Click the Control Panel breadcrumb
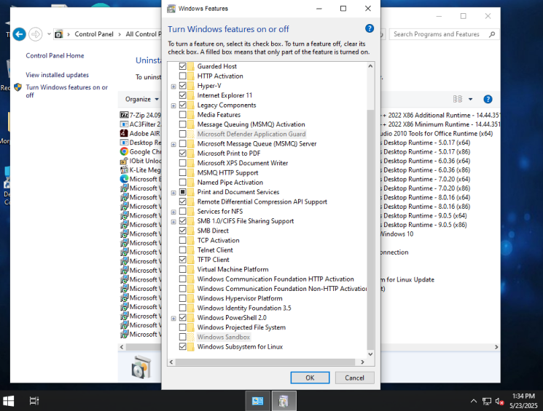Screen dimensions: 543x411 (94, 34)
